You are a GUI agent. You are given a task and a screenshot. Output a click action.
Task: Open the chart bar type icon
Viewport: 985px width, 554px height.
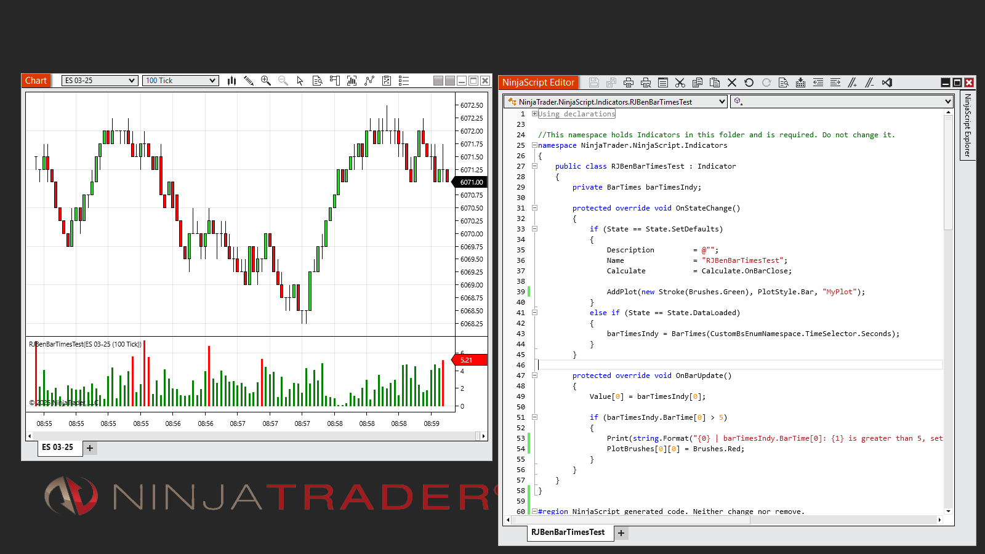coord(231,81)
